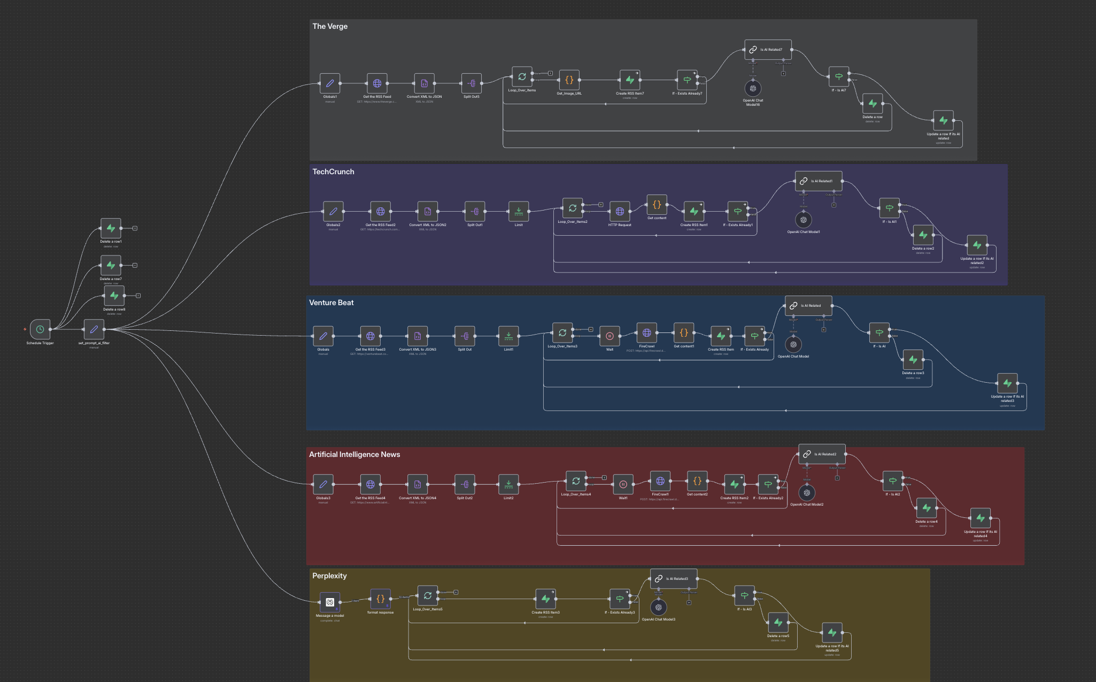Add Output Parser under Is AI Related3

689,603
